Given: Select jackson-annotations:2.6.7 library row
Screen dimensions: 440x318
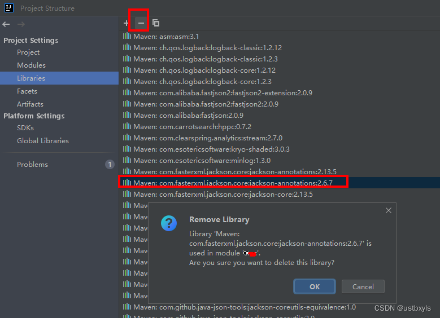Looking at the screenshot, I should point(279,183).
